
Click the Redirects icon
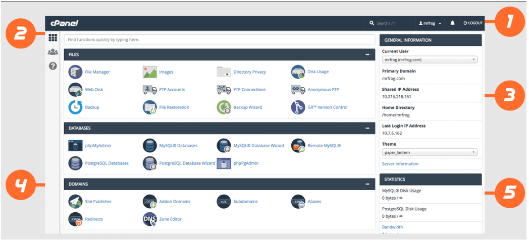click(x=75, y=219)
